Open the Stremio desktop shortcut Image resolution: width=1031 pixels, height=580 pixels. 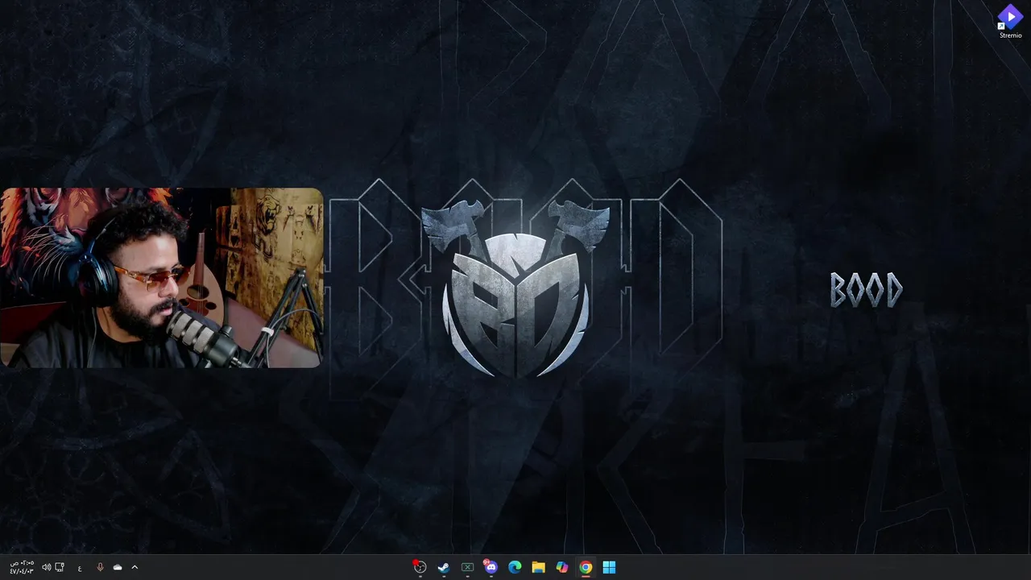[1010, 22]
